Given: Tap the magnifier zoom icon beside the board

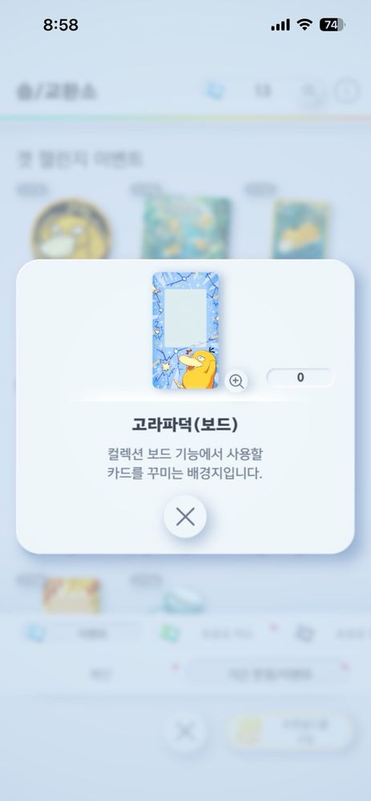Looking at the screenshot, I should [x=236, y=381].
